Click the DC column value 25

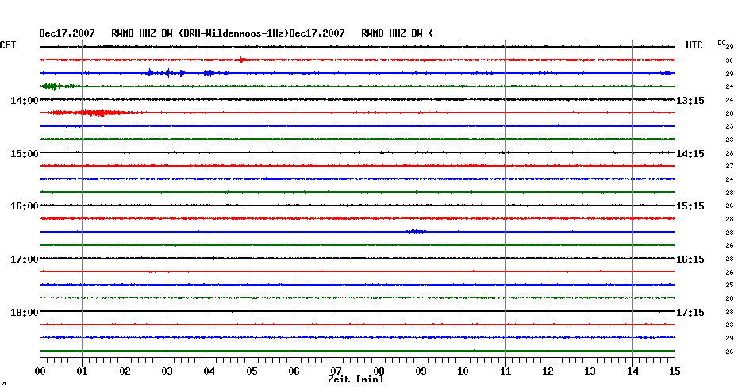click(x=729, y=285)
